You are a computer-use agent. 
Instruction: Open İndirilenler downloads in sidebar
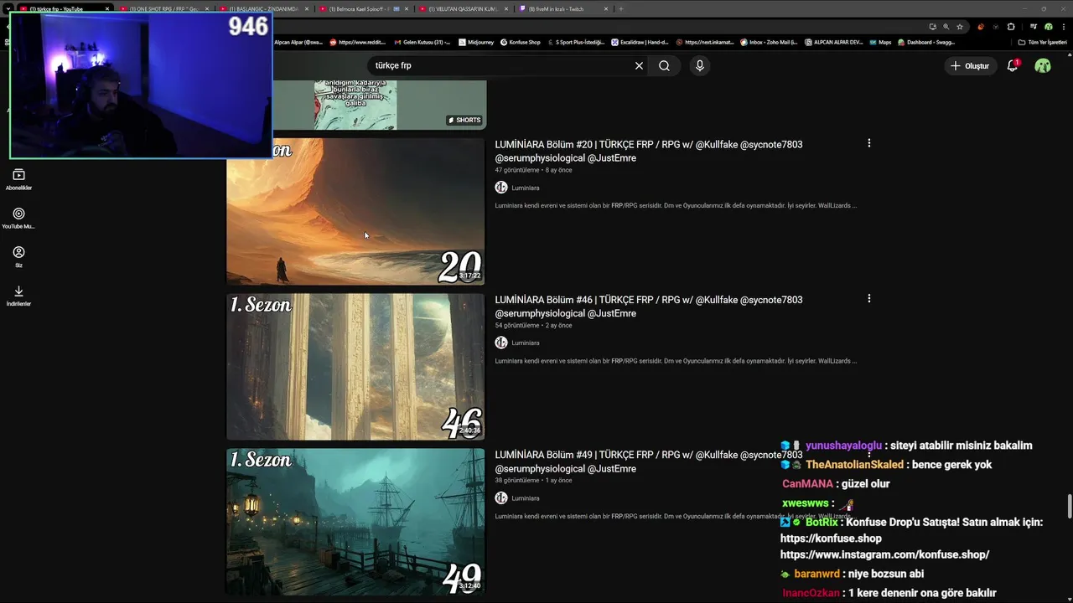click(x=18, y=295)
